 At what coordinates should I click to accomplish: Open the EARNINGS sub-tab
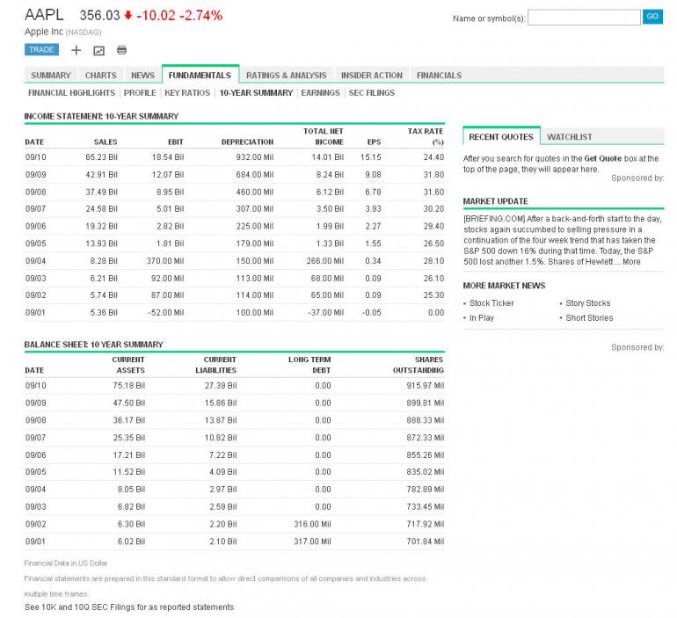tap(320, 93)
